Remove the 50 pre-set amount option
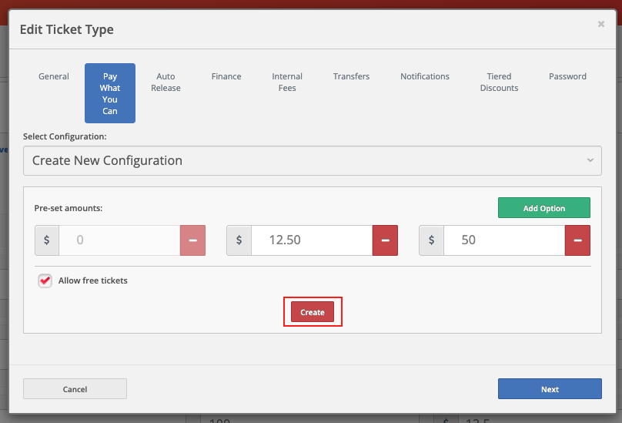 point(577,240)
